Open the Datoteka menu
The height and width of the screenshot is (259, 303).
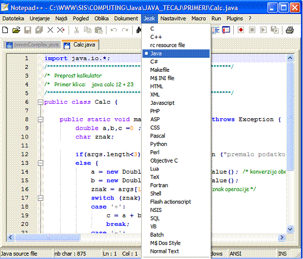[x=13, y=18]
